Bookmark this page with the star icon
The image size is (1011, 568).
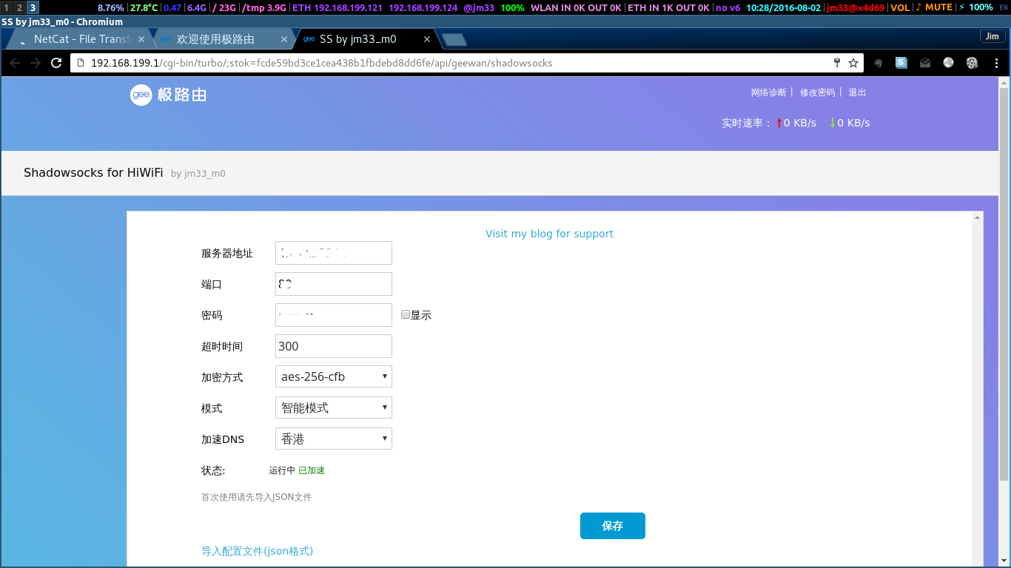853,63
